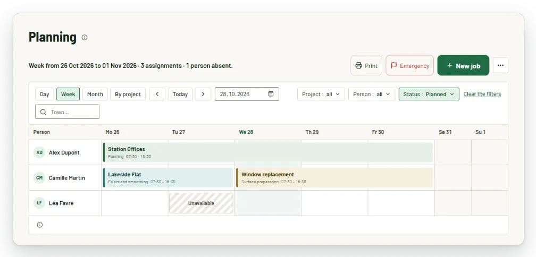Open the Project filter dropdown

[x=321, y=94]
